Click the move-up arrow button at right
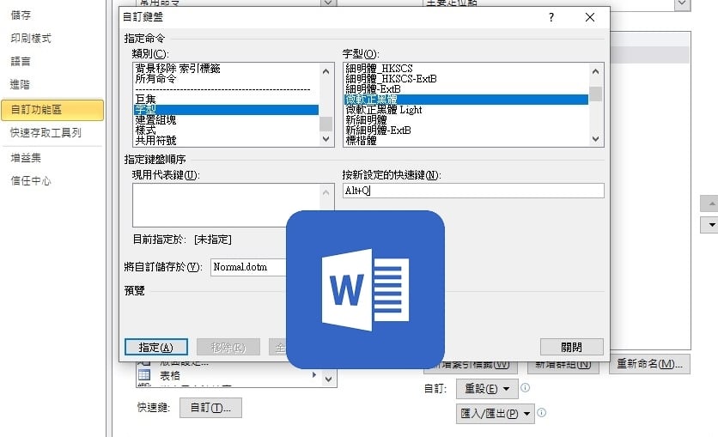 711,203
